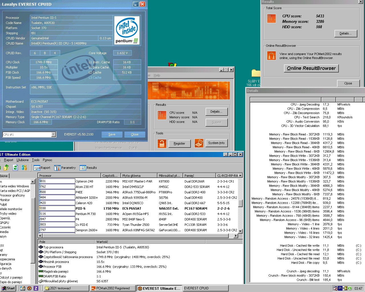Switch to EVEREST CPUID in taskbar
The image size is (365, 292).
point(206,288)
